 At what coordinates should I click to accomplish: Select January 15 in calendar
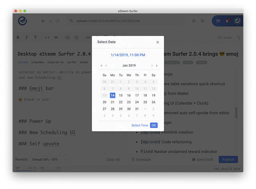pos(121,95)
